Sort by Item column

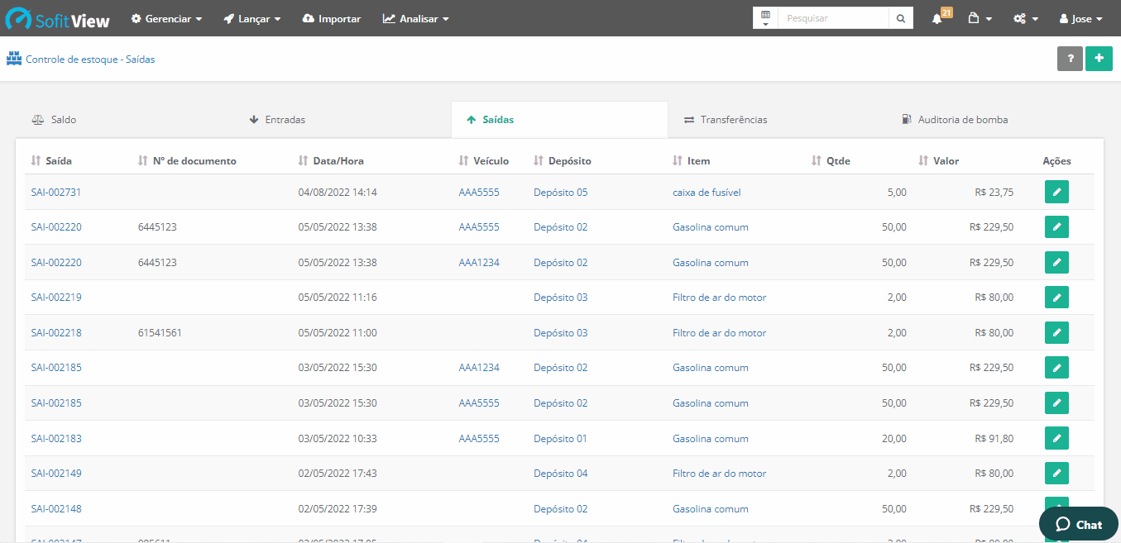click(x=692, y=161)
